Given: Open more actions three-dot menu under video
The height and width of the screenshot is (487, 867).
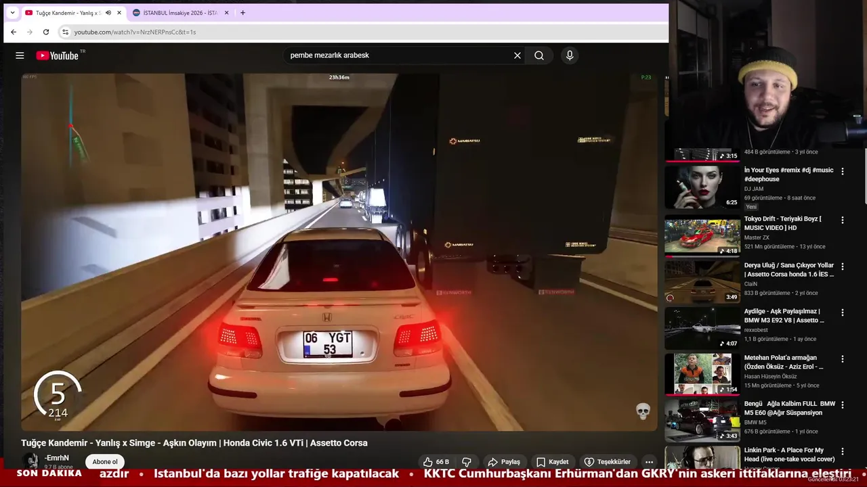Looking at the screenshot, I should [649, 462].
